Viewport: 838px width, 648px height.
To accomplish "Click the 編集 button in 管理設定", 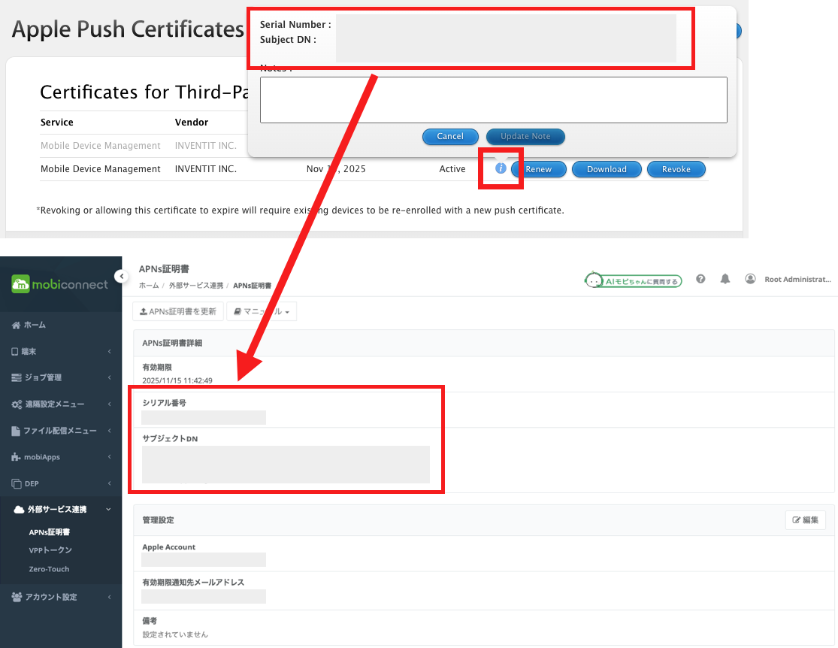I will [x=806, y=519].
